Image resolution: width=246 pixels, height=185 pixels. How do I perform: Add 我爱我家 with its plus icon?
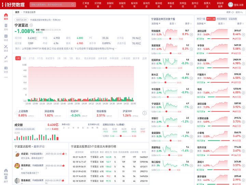coord(191,49)
